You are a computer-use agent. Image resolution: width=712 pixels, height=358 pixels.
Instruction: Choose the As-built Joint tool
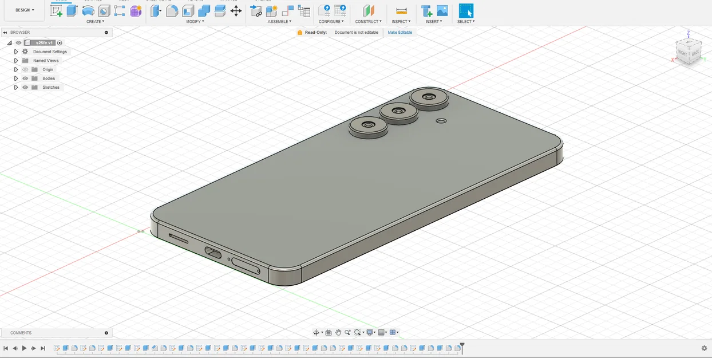click(288, 10)
